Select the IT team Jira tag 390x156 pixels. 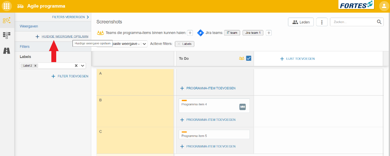coord(232,33)
